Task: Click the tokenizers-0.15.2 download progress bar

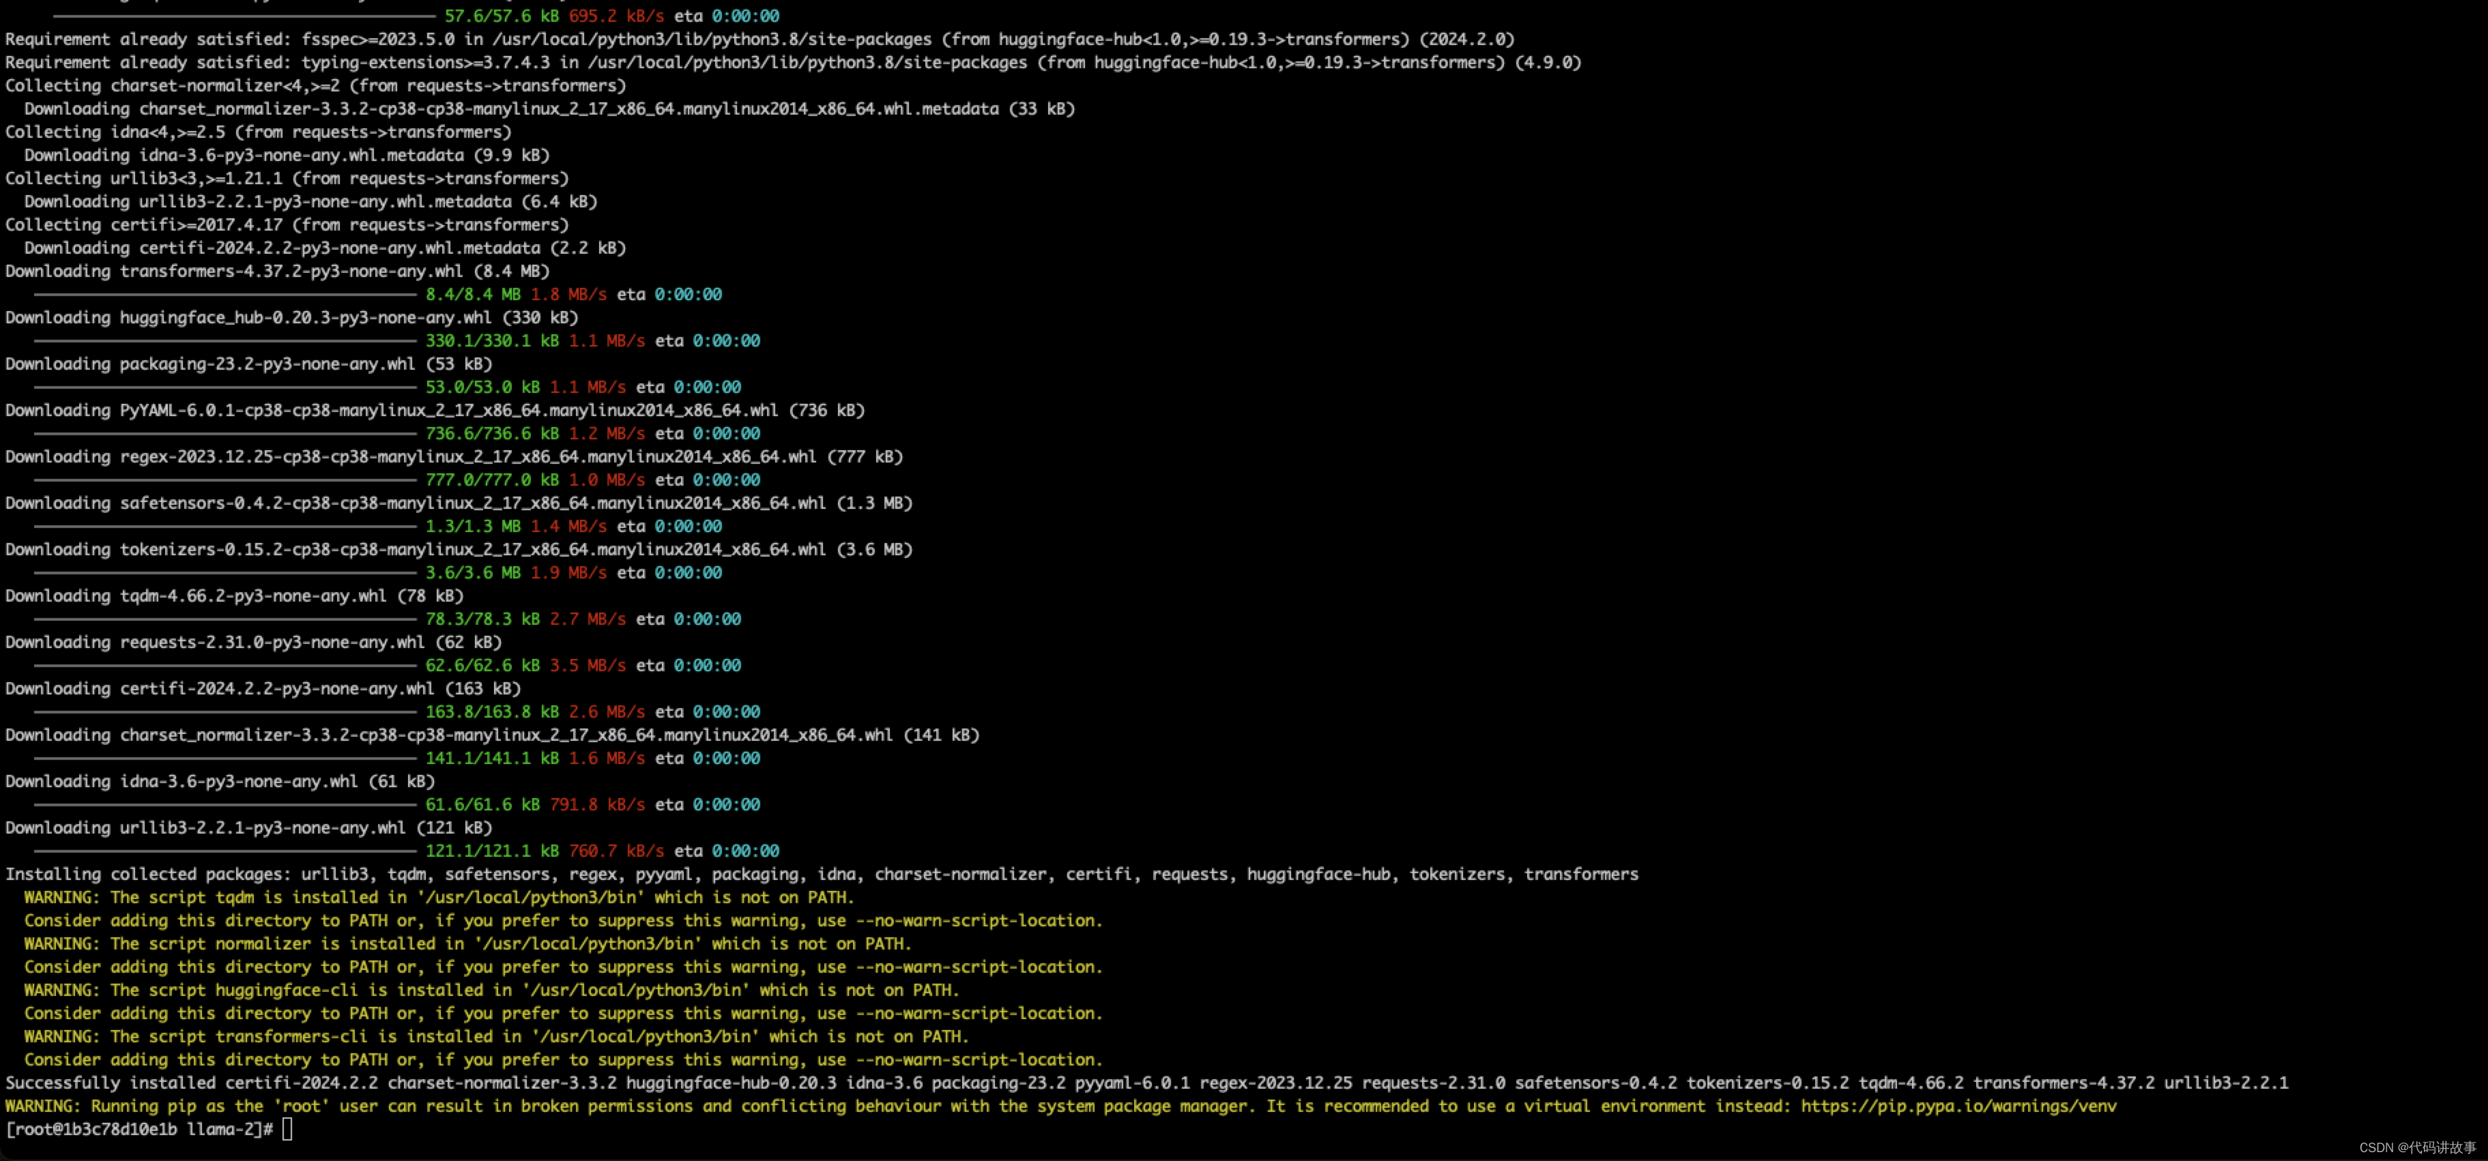Action: click(225, 572)
